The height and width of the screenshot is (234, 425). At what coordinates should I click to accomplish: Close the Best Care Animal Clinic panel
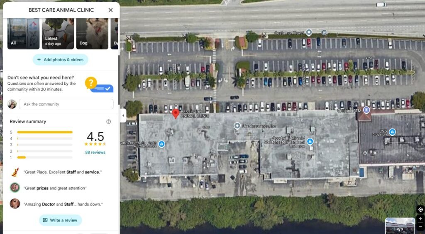pyautogui.click(x=110, y=10)
